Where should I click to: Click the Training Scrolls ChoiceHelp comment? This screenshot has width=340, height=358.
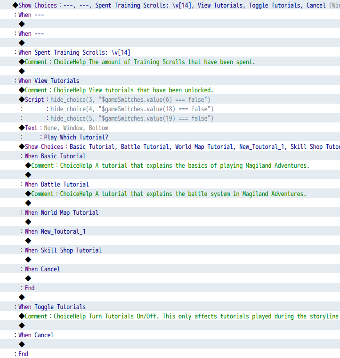(x=170, y=62)
